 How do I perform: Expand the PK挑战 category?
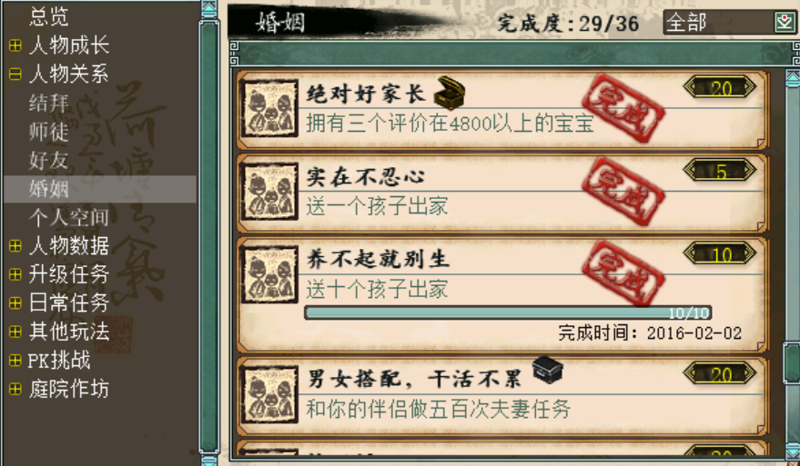pyautogui.click(x=15, y=361)
